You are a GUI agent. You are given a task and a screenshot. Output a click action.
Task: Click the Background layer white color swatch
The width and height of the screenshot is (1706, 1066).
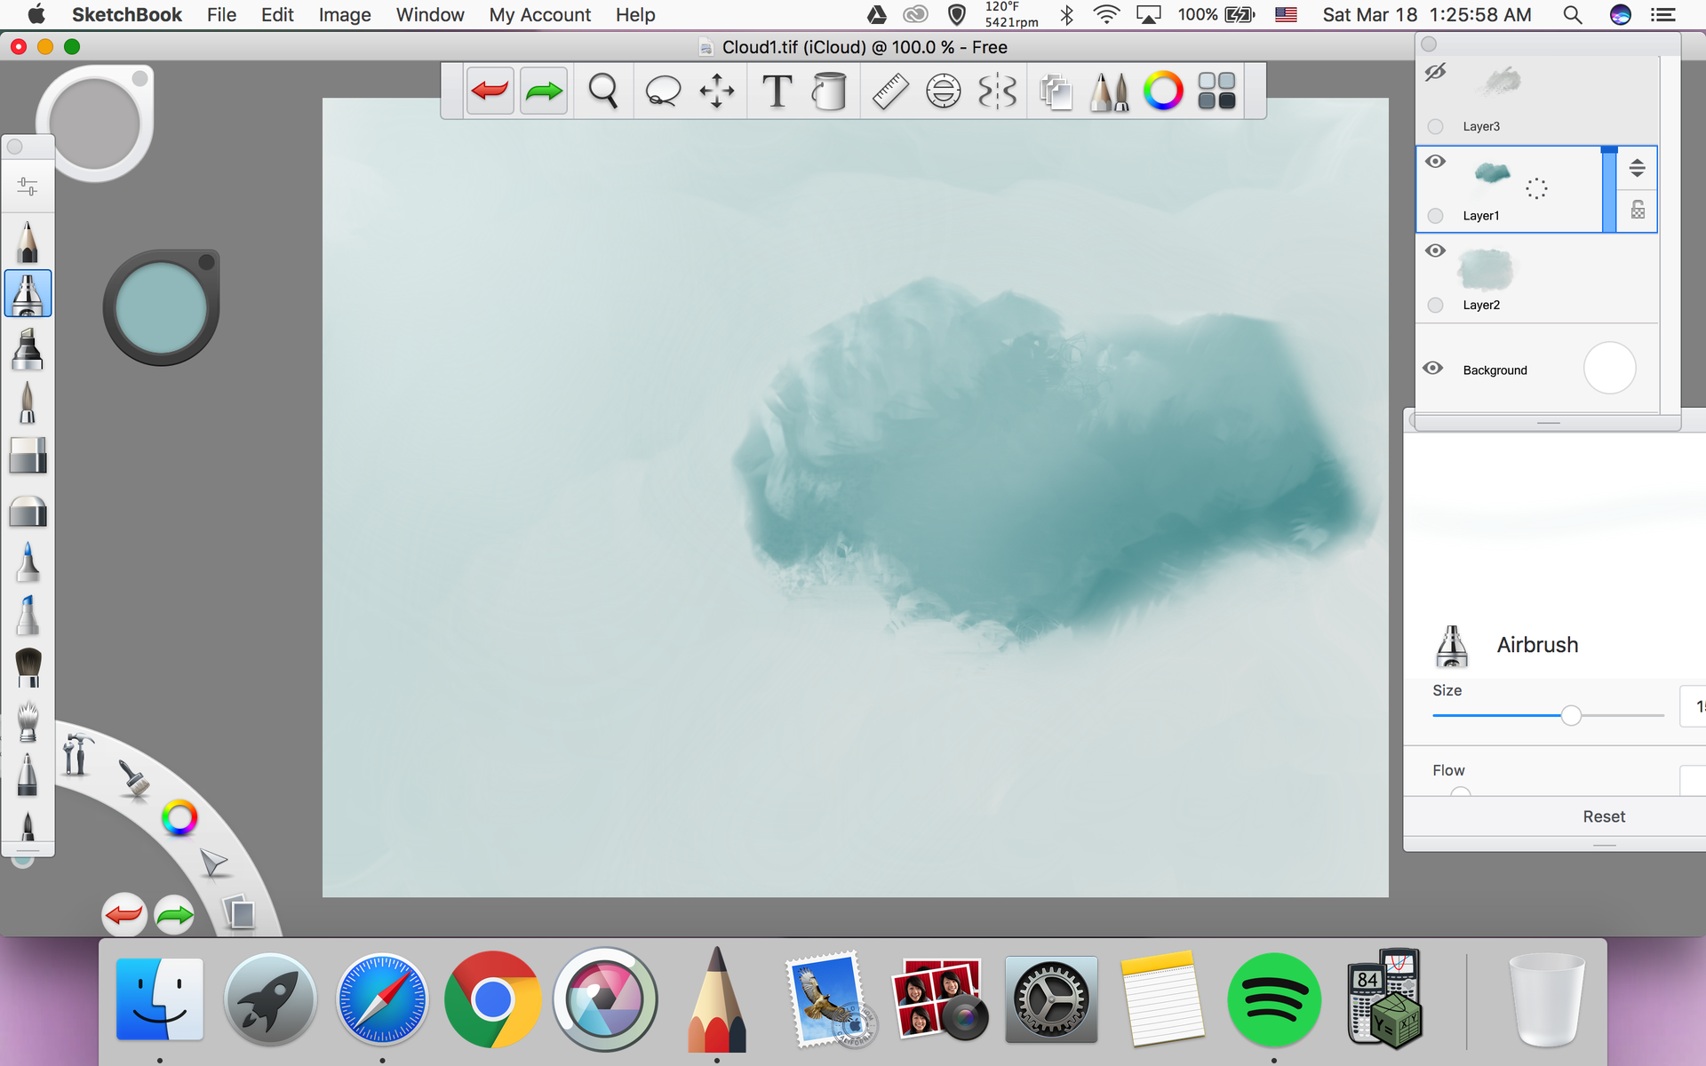1609,368
